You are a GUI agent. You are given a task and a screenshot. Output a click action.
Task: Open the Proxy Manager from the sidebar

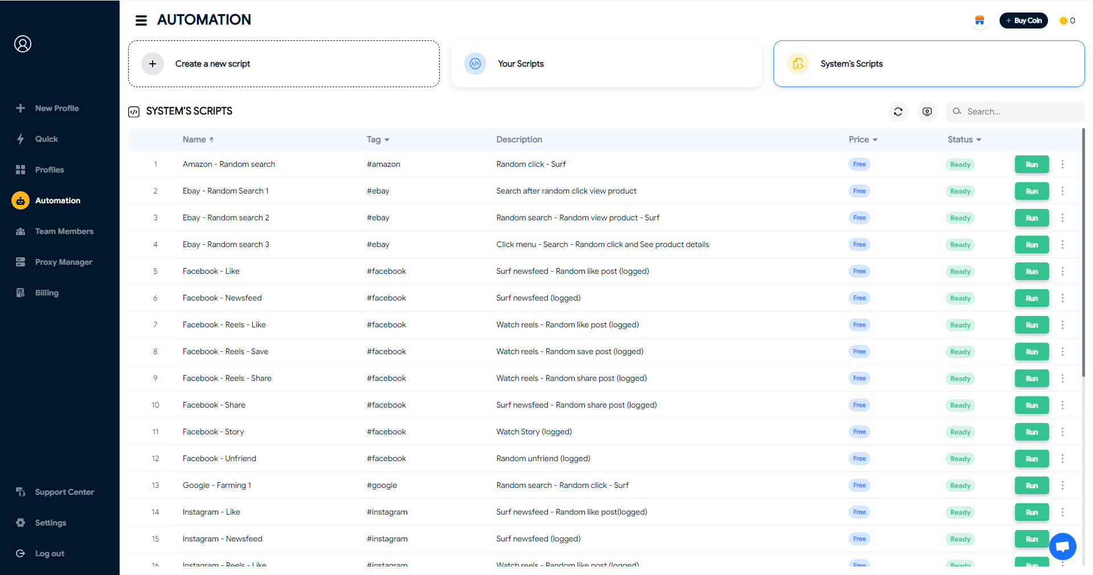(21, 262)
